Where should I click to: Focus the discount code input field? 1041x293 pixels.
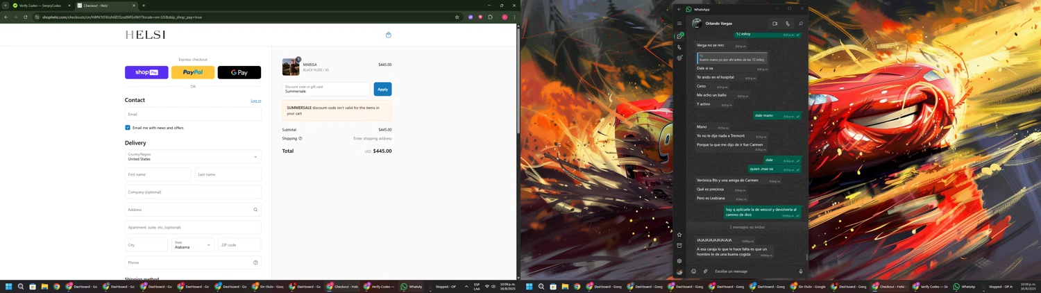[326, 89]
